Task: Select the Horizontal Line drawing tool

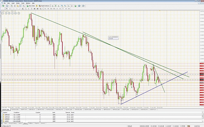Action: tap(17, 9)
